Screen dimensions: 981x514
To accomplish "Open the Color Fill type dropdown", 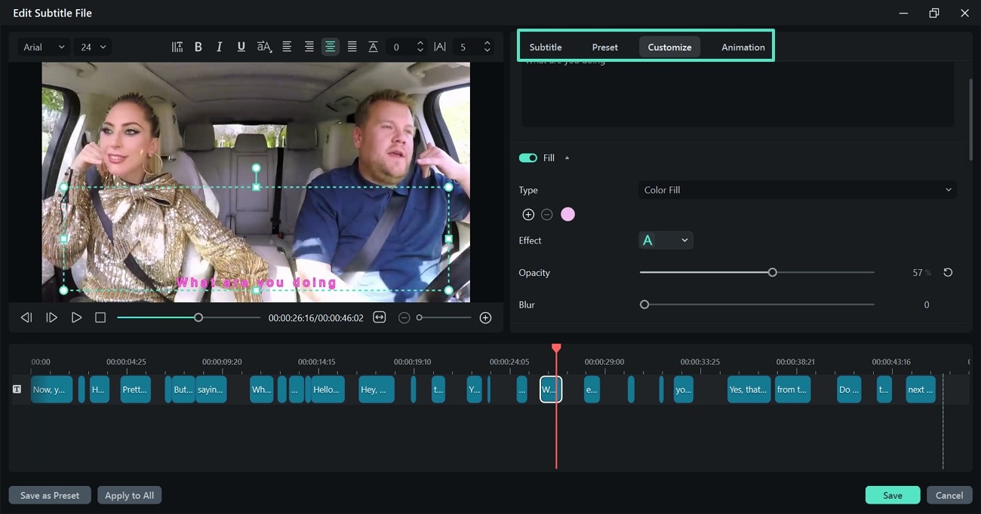I will (x=797, y=189).
